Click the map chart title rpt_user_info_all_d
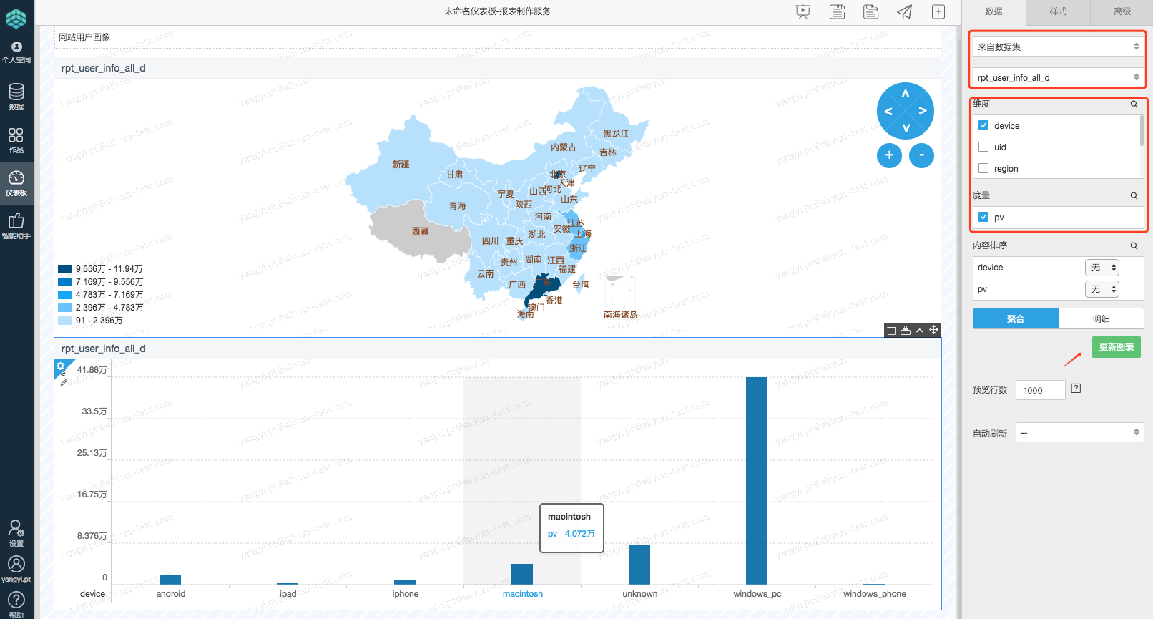1153x619 pixels. [104, 68]
